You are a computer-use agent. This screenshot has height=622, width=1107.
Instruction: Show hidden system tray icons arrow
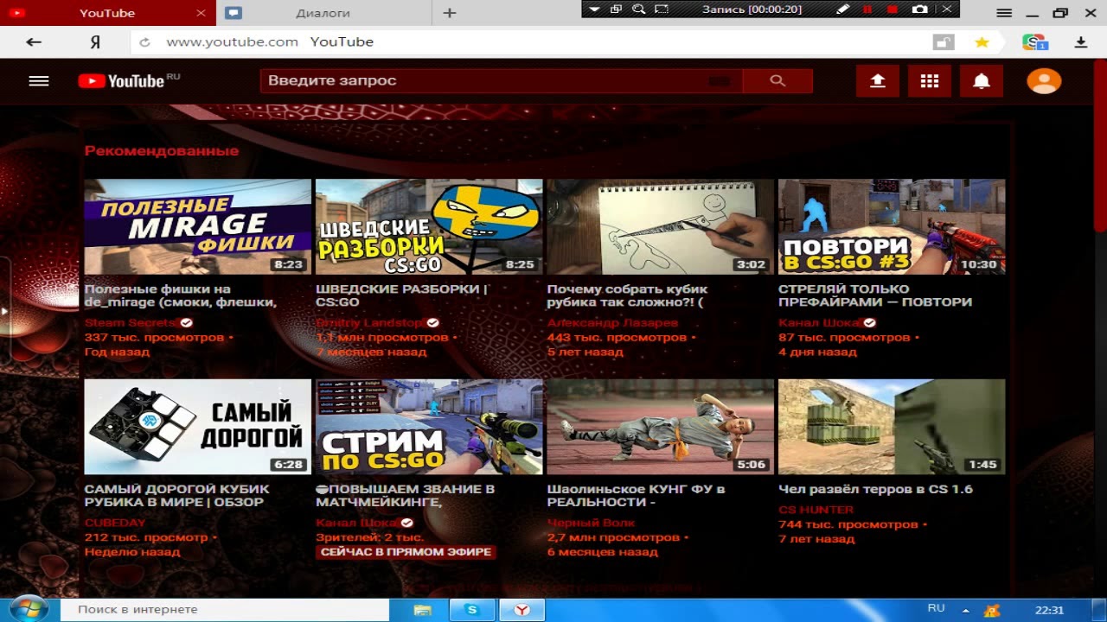click(x=966, y=609)
